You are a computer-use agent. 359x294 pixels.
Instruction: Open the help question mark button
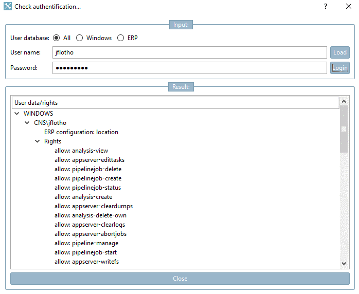pyautogui.click(x=326, y=6)
